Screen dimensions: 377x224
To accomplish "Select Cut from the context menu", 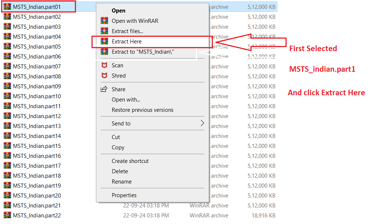I will click(x=116, y=137).
